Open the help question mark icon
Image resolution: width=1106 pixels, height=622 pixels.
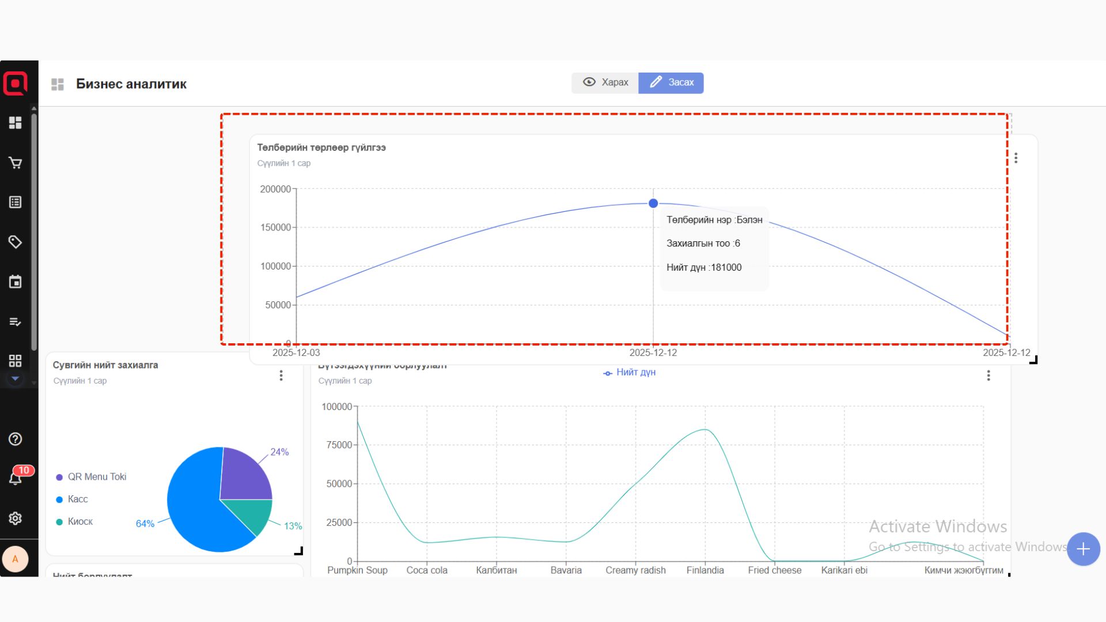coord(16,439)
